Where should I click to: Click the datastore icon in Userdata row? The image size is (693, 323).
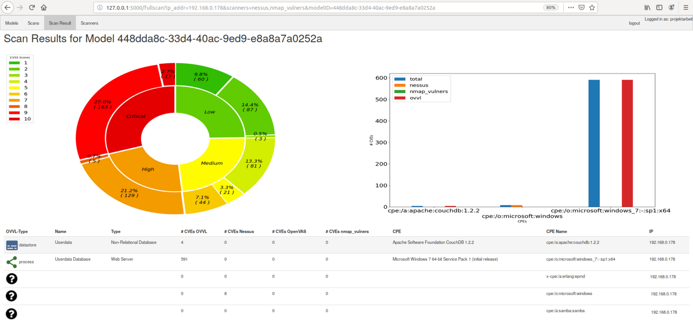(12, 245)
